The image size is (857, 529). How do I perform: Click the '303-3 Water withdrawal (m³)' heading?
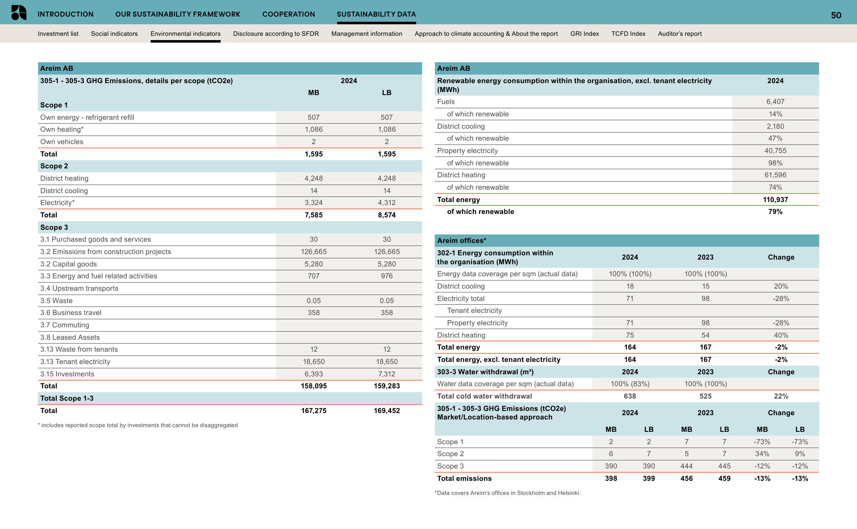coord(485,372)
